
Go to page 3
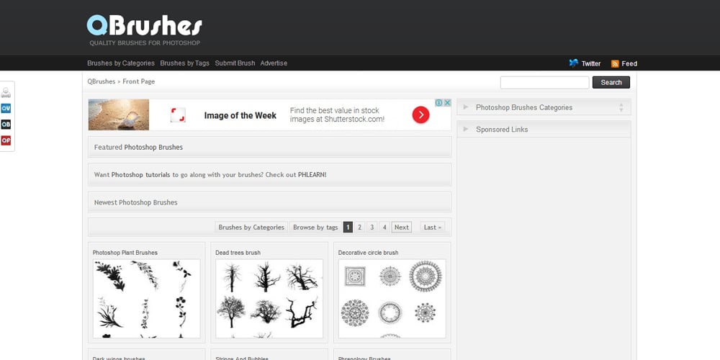click(372, 227)
